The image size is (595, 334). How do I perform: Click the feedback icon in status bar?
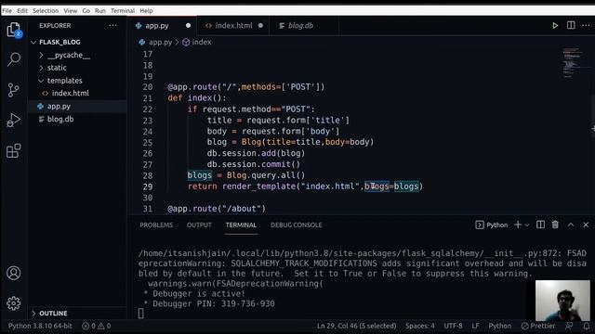click(569, 326)
